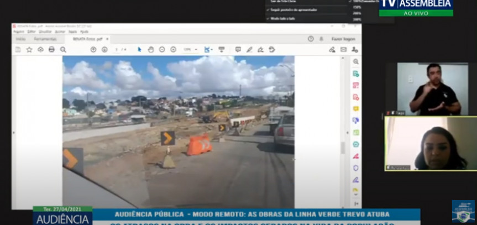Click the Print icon in Acrobat toolbar
Viewport: 477px width, 225px height.
pos(51,50)
